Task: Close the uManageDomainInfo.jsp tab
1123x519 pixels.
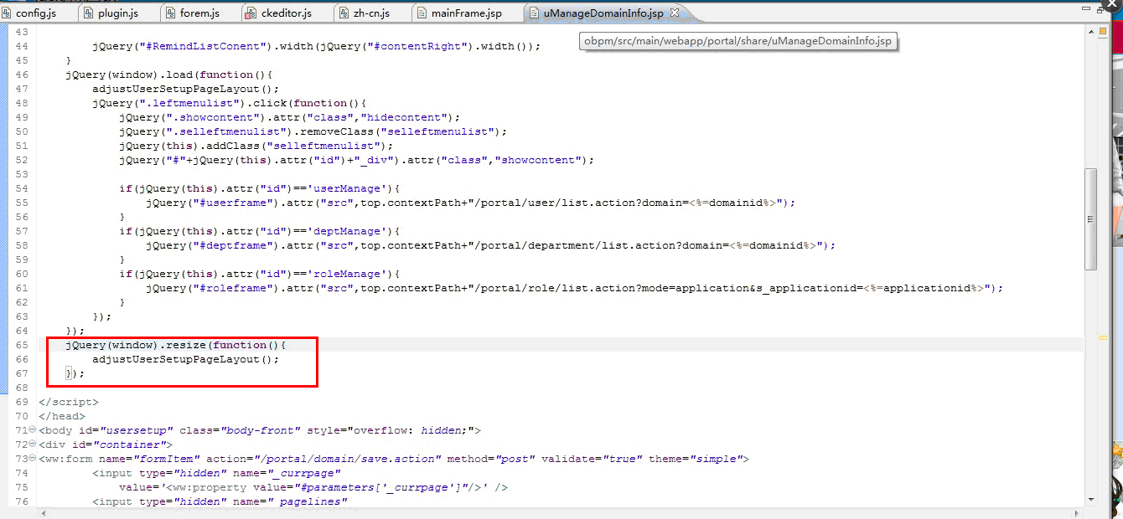Action: [x=675, y=13]
